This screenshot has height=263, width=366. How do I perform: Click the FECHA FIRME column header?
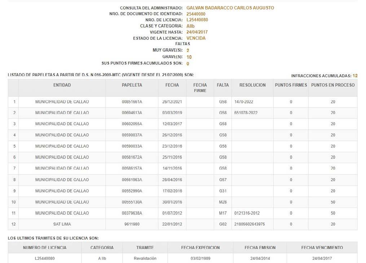[200, 88]
